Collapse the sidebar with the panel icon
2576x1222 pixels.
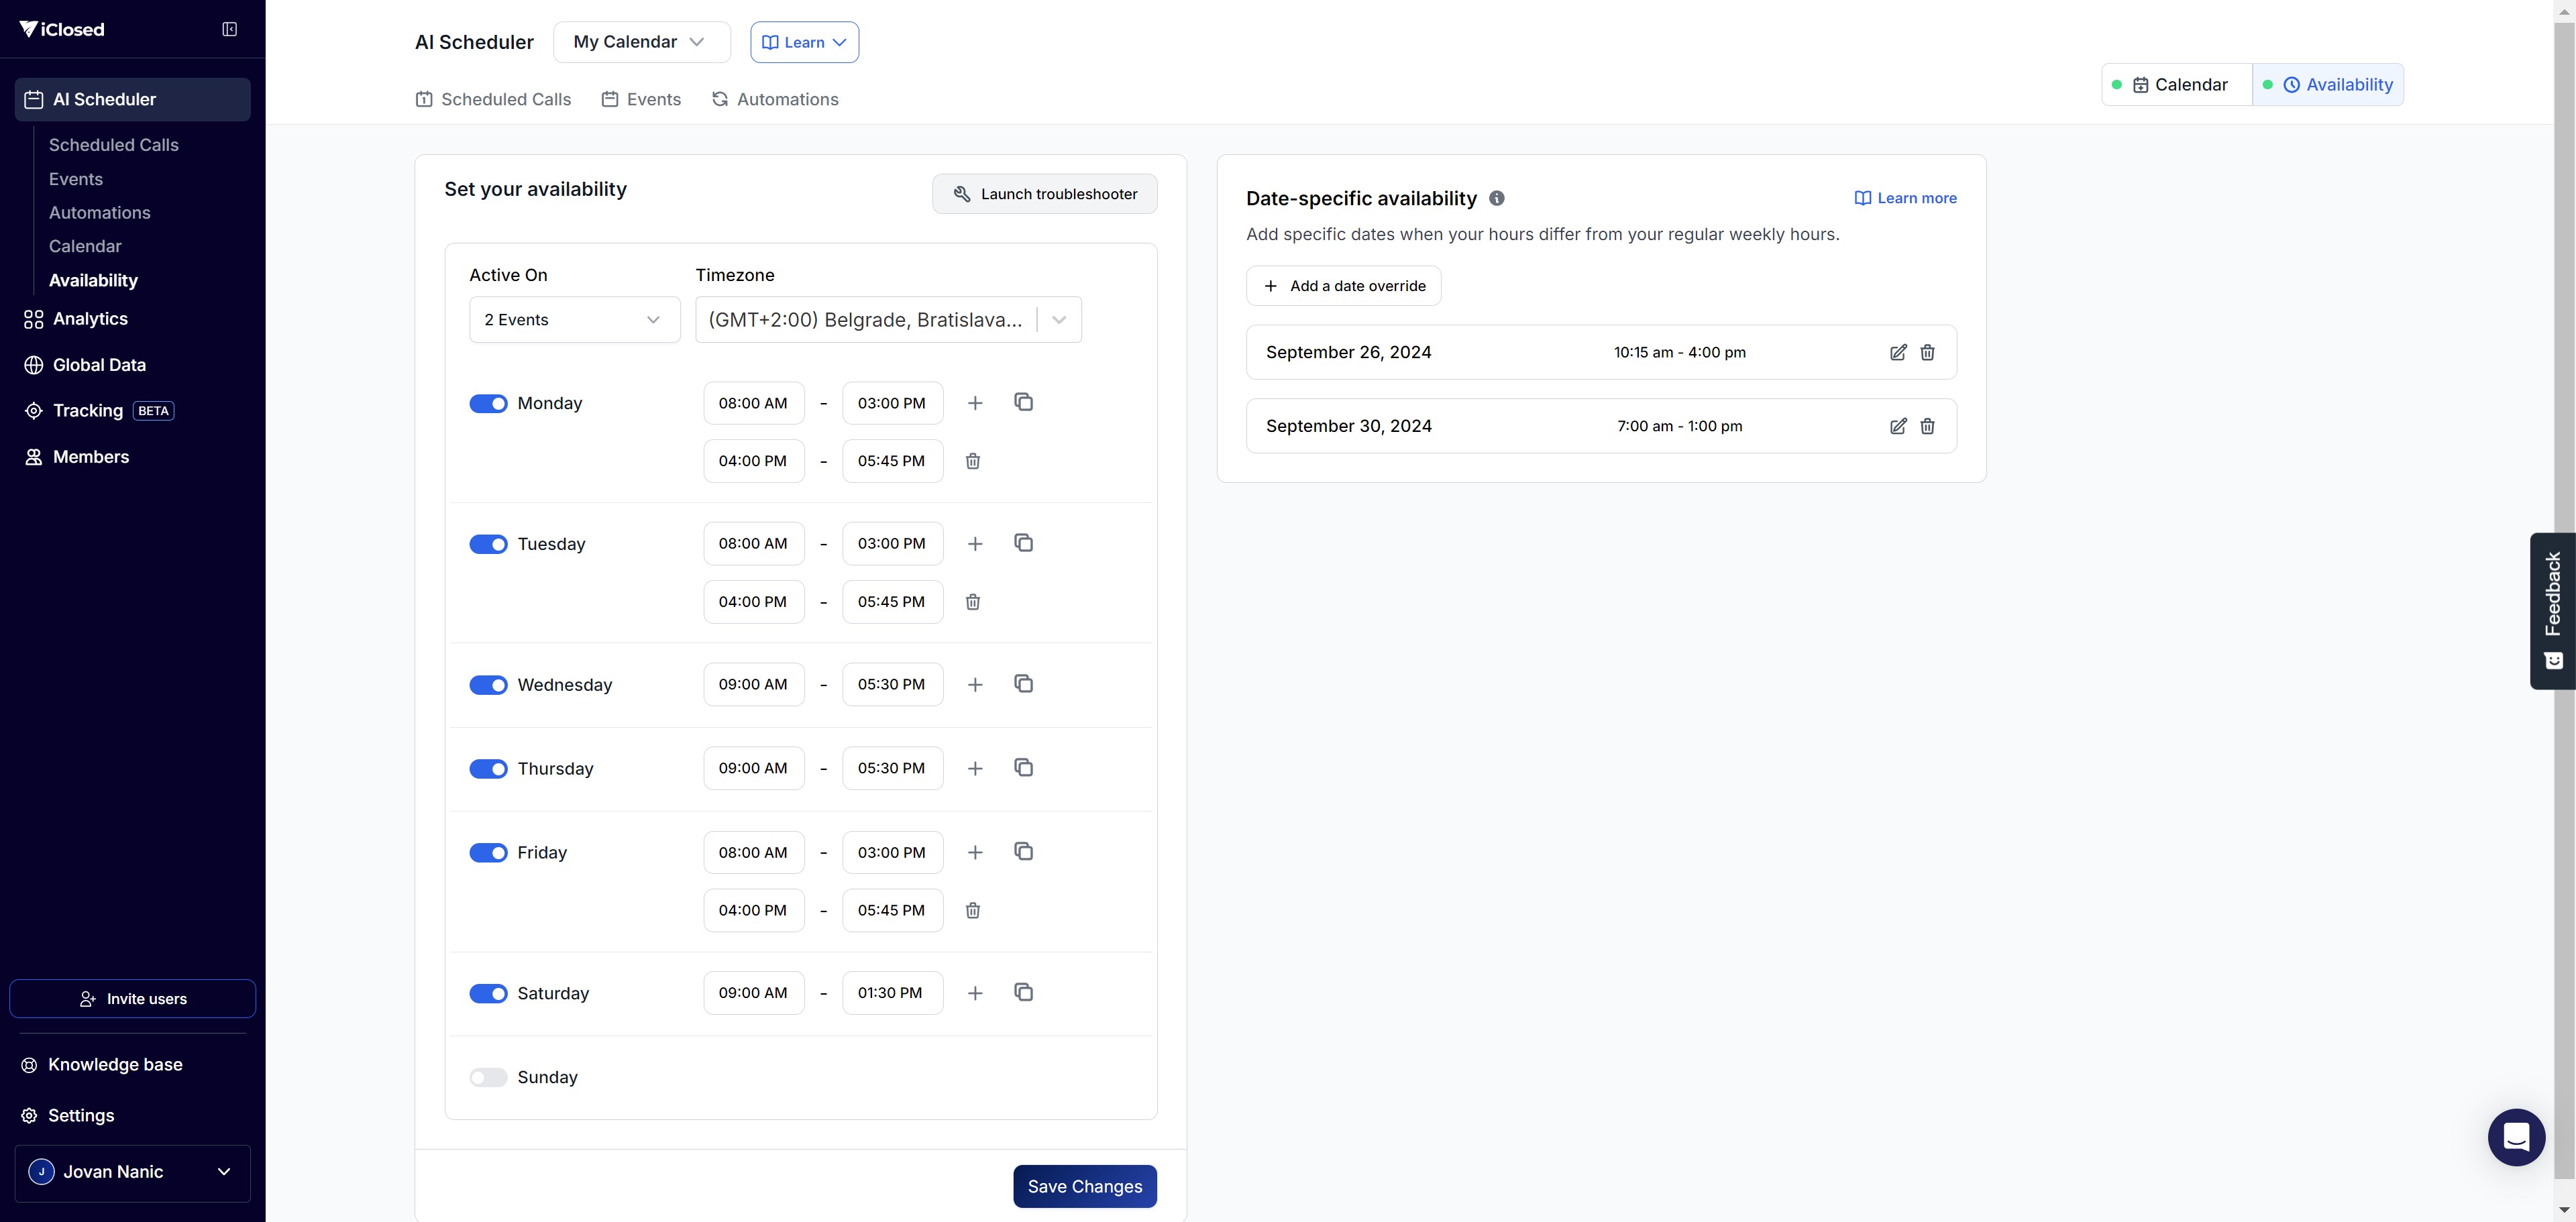[229, 29]
